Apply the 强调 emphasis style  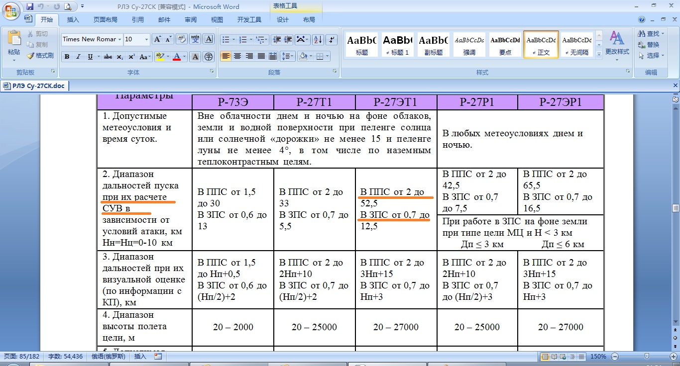pyautogui.click(x=469, y=44)
